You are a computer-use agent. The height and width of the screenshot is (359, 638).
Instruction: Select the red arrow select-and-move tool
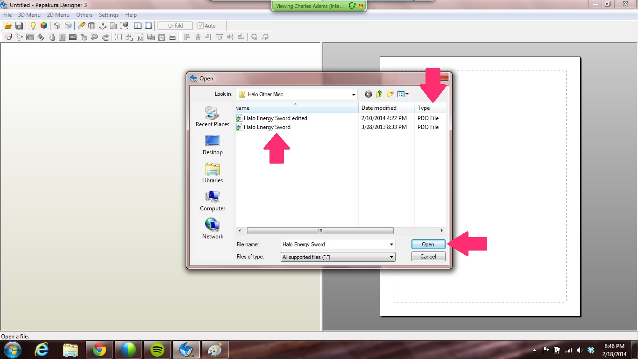8,37
